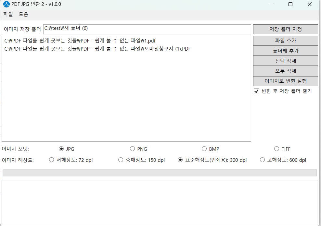Select 저해상도 72 dpi resolution
This screenshot has height=226, width=321.
point(51,160)
